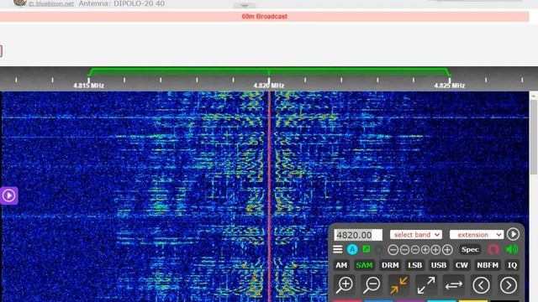This screenshot has width=538, height=302.
Task: Click the 4.820 MHz scale label
Action: 269,86
